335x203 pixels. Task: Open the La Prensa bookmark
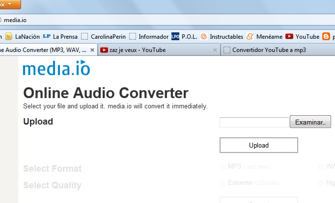[x=60, y=37]
